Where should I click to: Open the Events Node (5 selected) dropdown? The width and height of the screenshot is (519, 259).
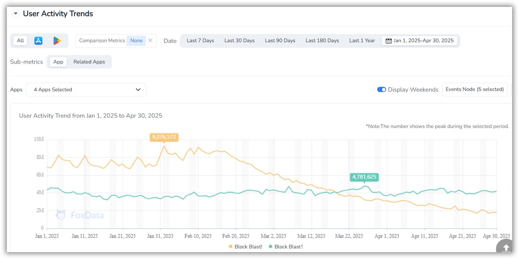(x=475, y=89)
